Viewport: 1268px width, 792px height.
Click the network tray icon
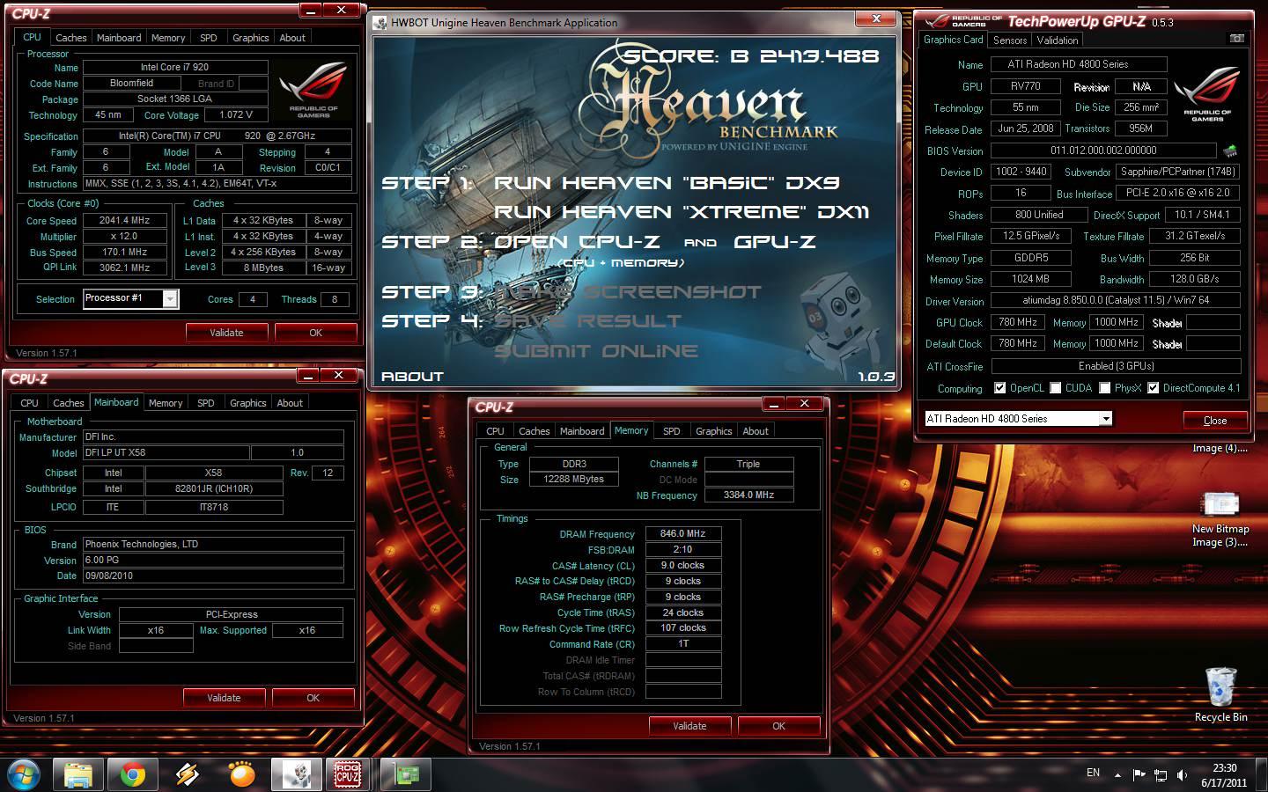(x=1161, y=774)
